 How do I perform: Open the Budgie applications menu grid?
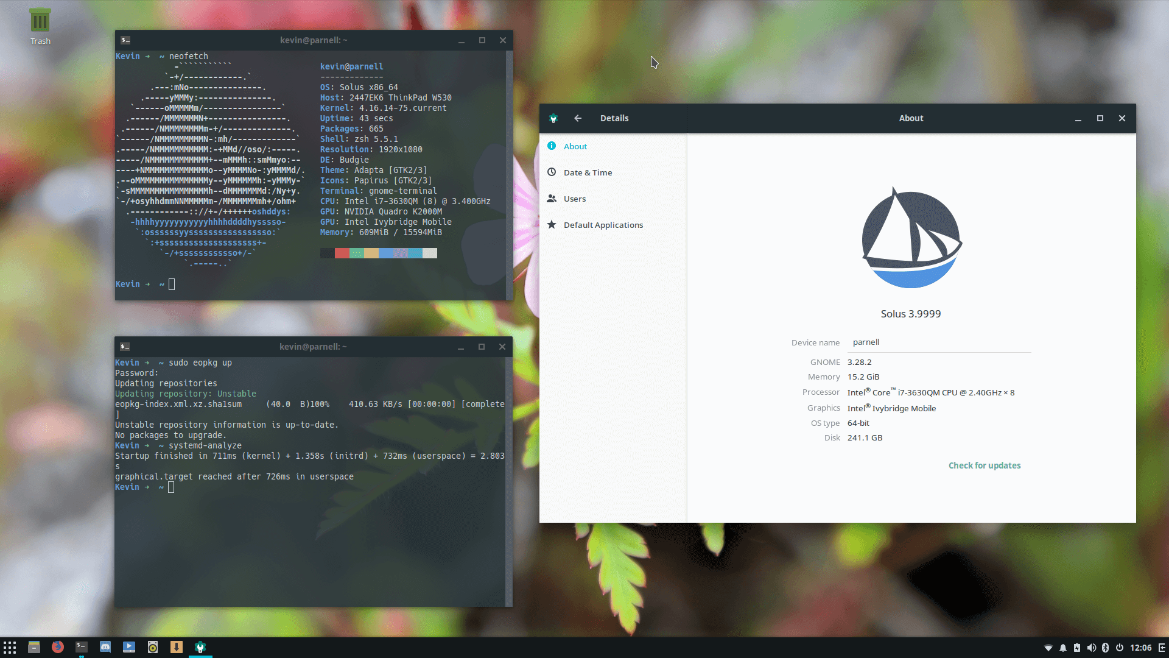coord(10,647)
